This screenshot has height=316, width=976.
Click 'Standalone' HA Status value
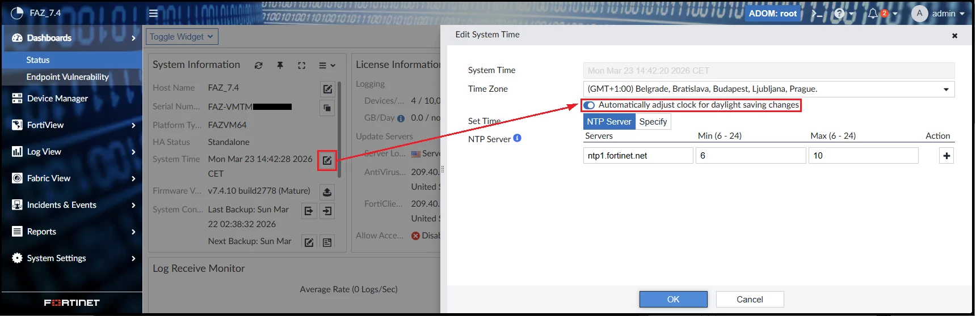pos(229,142)
